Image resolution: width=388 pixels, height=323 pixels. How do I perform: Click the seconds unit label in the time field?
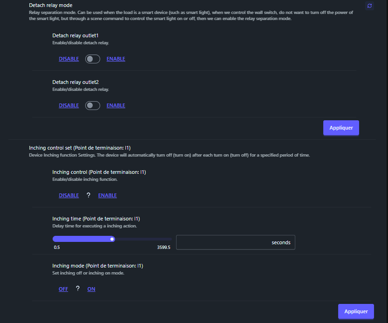pyautogui.click(x=281, y=242)
